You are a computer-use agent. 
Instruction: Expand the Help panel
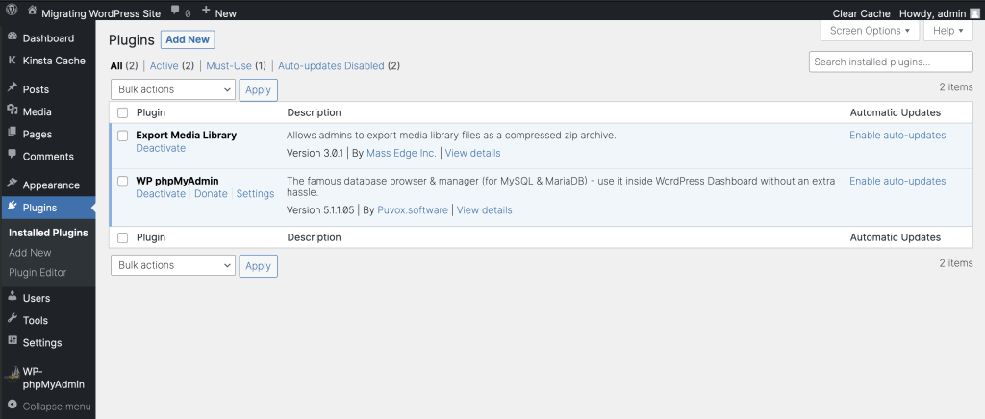(947, 31)
